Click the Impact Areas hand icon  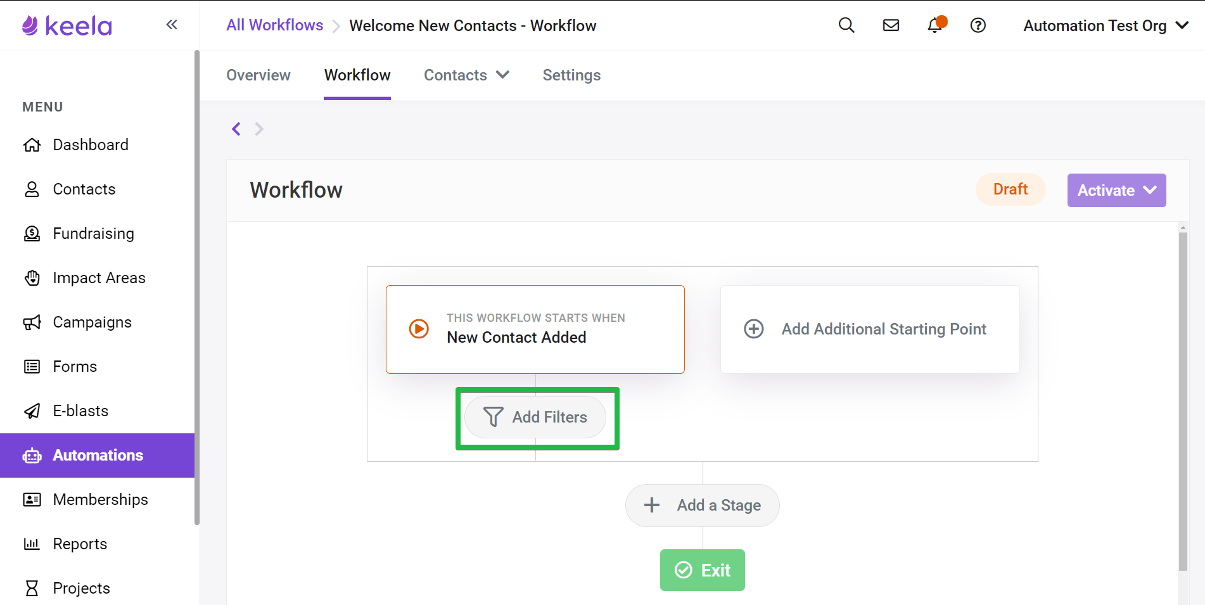[32, 278]
